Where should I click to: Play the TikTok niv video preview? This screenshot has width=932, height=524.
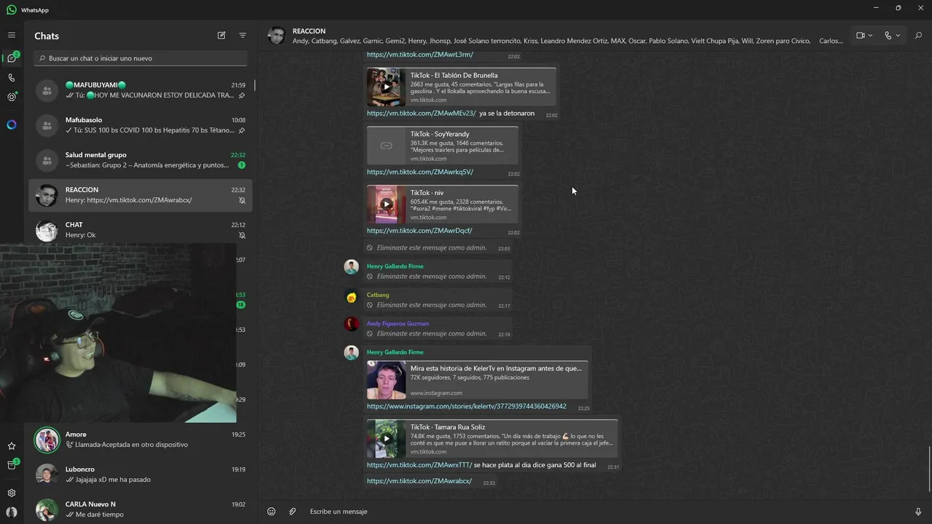click(387, 205)
